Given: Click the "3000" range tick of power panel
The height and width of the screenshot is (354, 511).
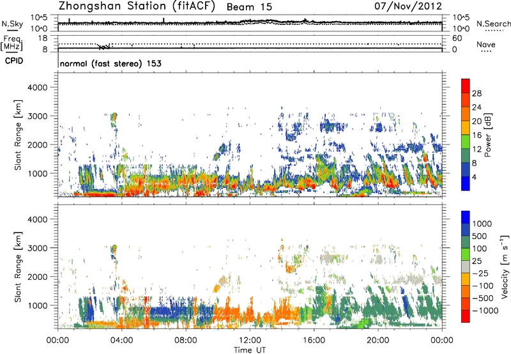Looking at the screenshot, I should pyautogui.click(x=38, y=116).
